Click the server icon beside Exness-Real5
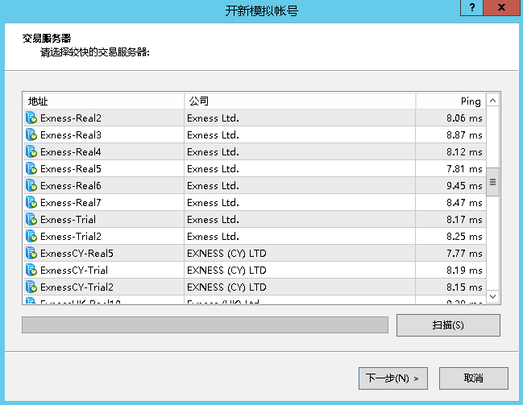 (x=31, y=169)
